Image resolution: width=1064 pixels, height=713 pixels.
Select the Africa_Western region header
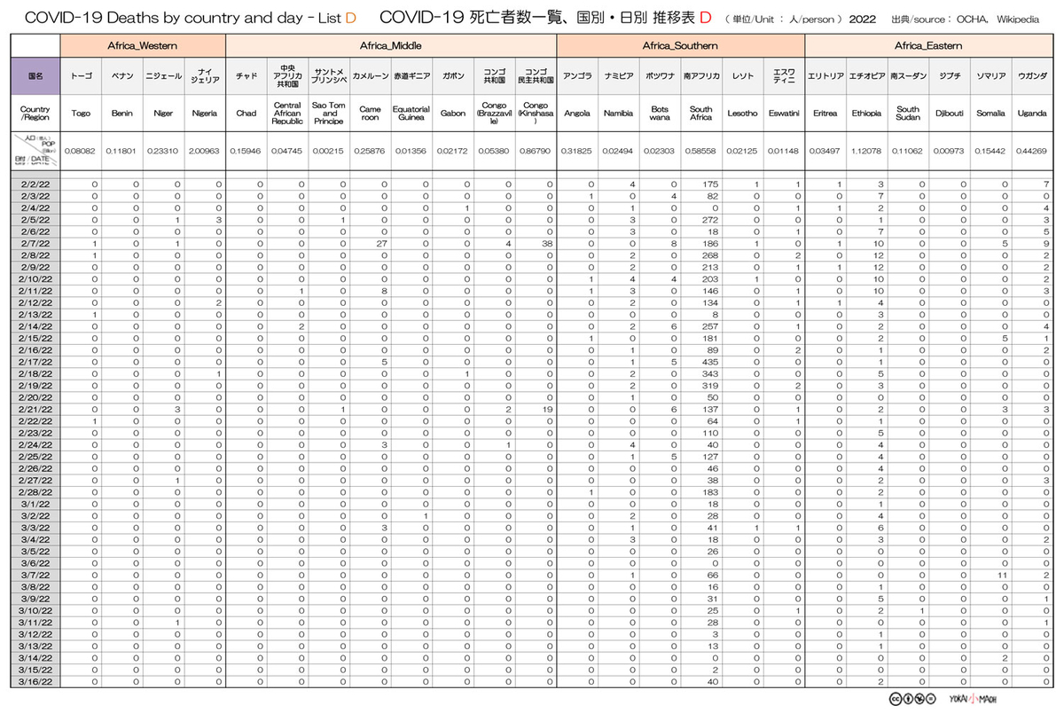tap(143, 45)
